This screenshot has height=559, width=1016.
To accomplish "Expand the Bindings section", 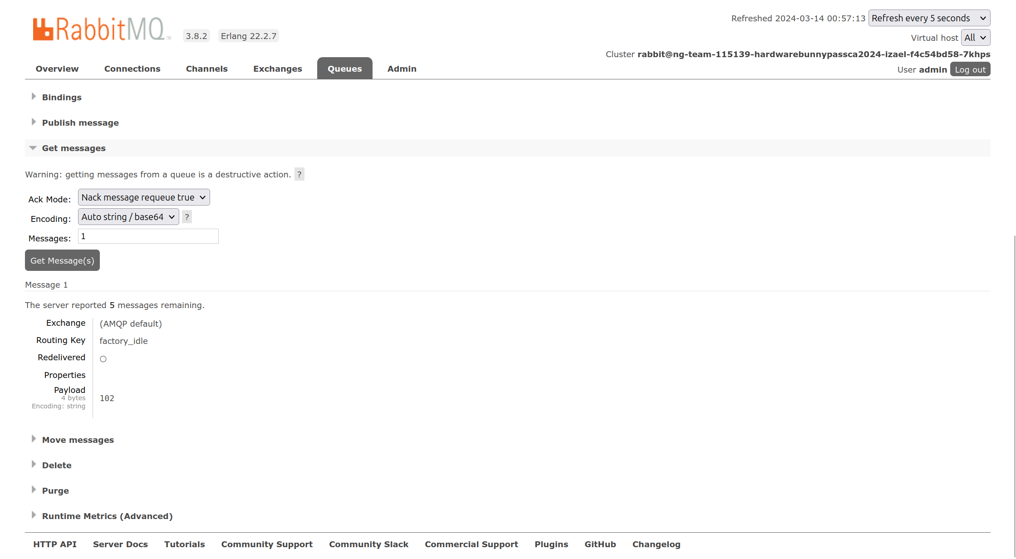I will tap(62, 97).
